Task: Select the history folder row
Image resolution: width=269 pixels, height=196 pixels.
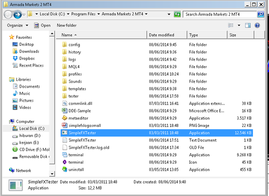Action: (x=156, y=52)
